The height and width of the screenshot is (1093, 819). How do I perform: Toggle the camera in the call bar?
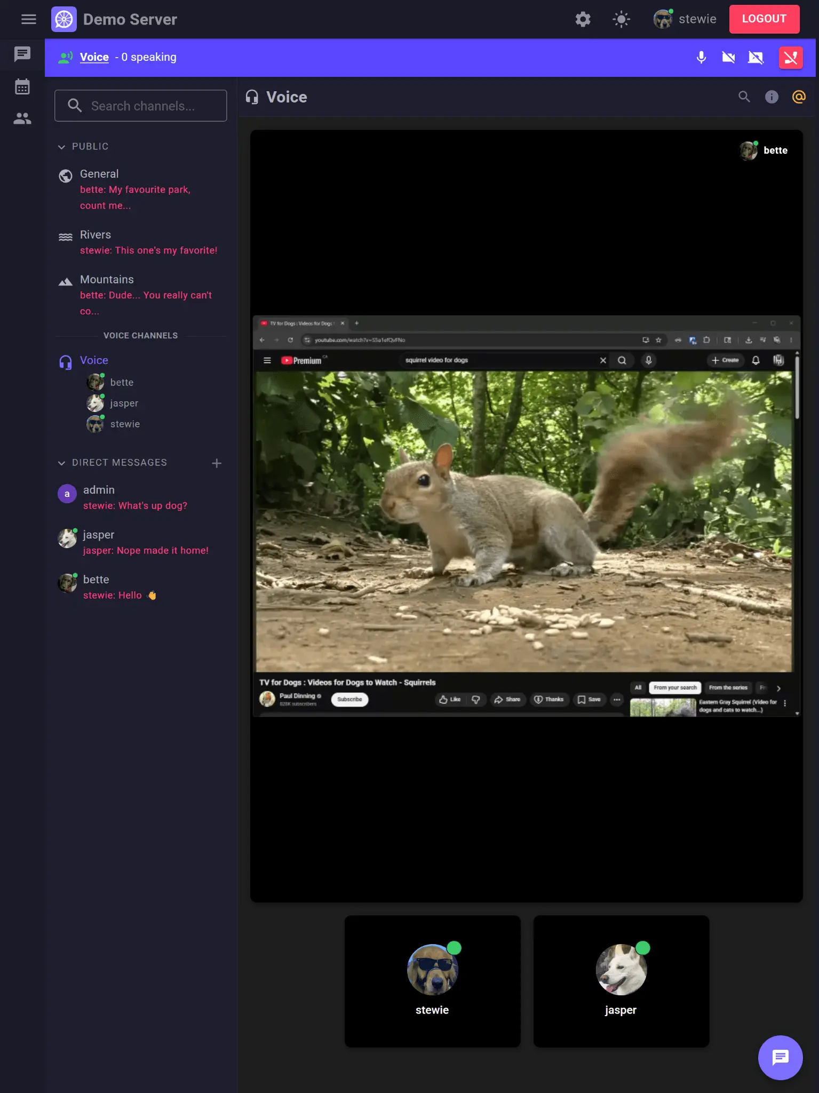click(728, 57)
